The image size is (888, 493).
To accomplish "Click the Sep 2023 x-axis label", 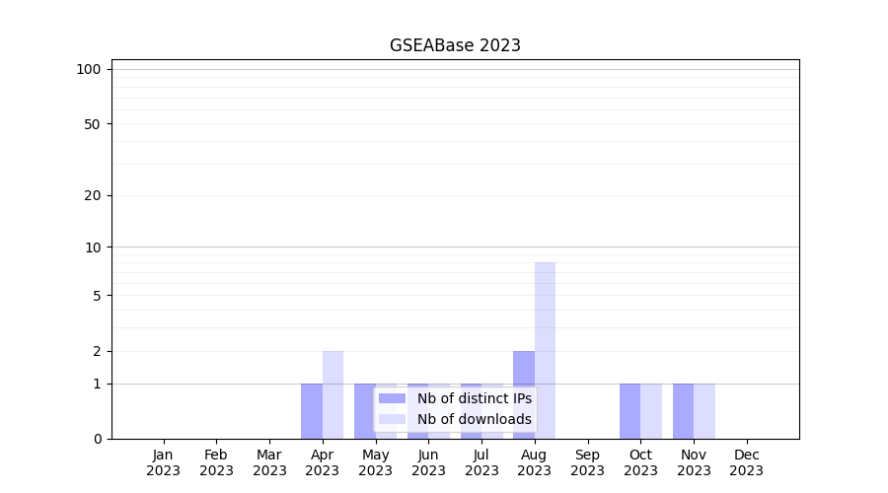I will point(587,462).
